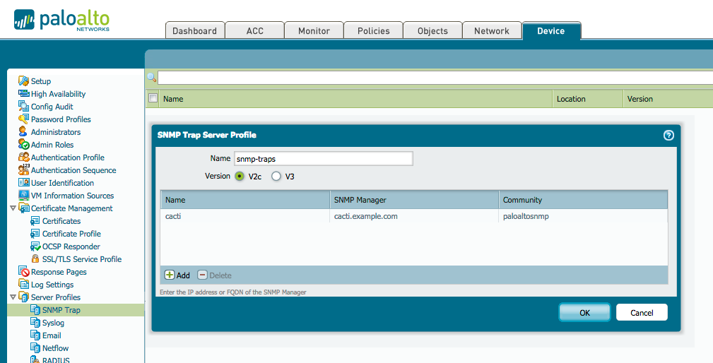Open Email server profiles
The height and width of the screenshot is (363, 713).
point(52,335)
